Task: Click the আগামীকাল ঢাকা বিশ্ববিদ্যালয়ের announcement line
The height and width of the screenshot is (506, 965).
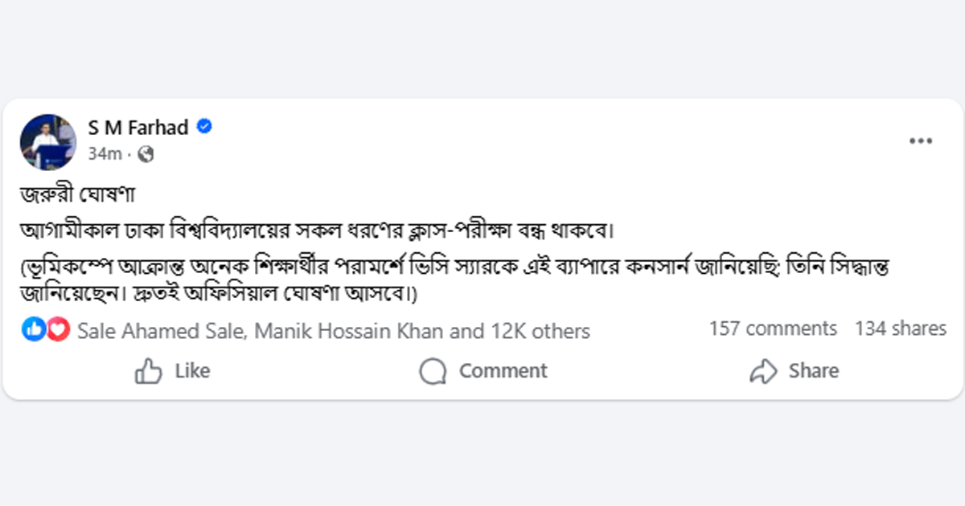Action: pos(318,231)
